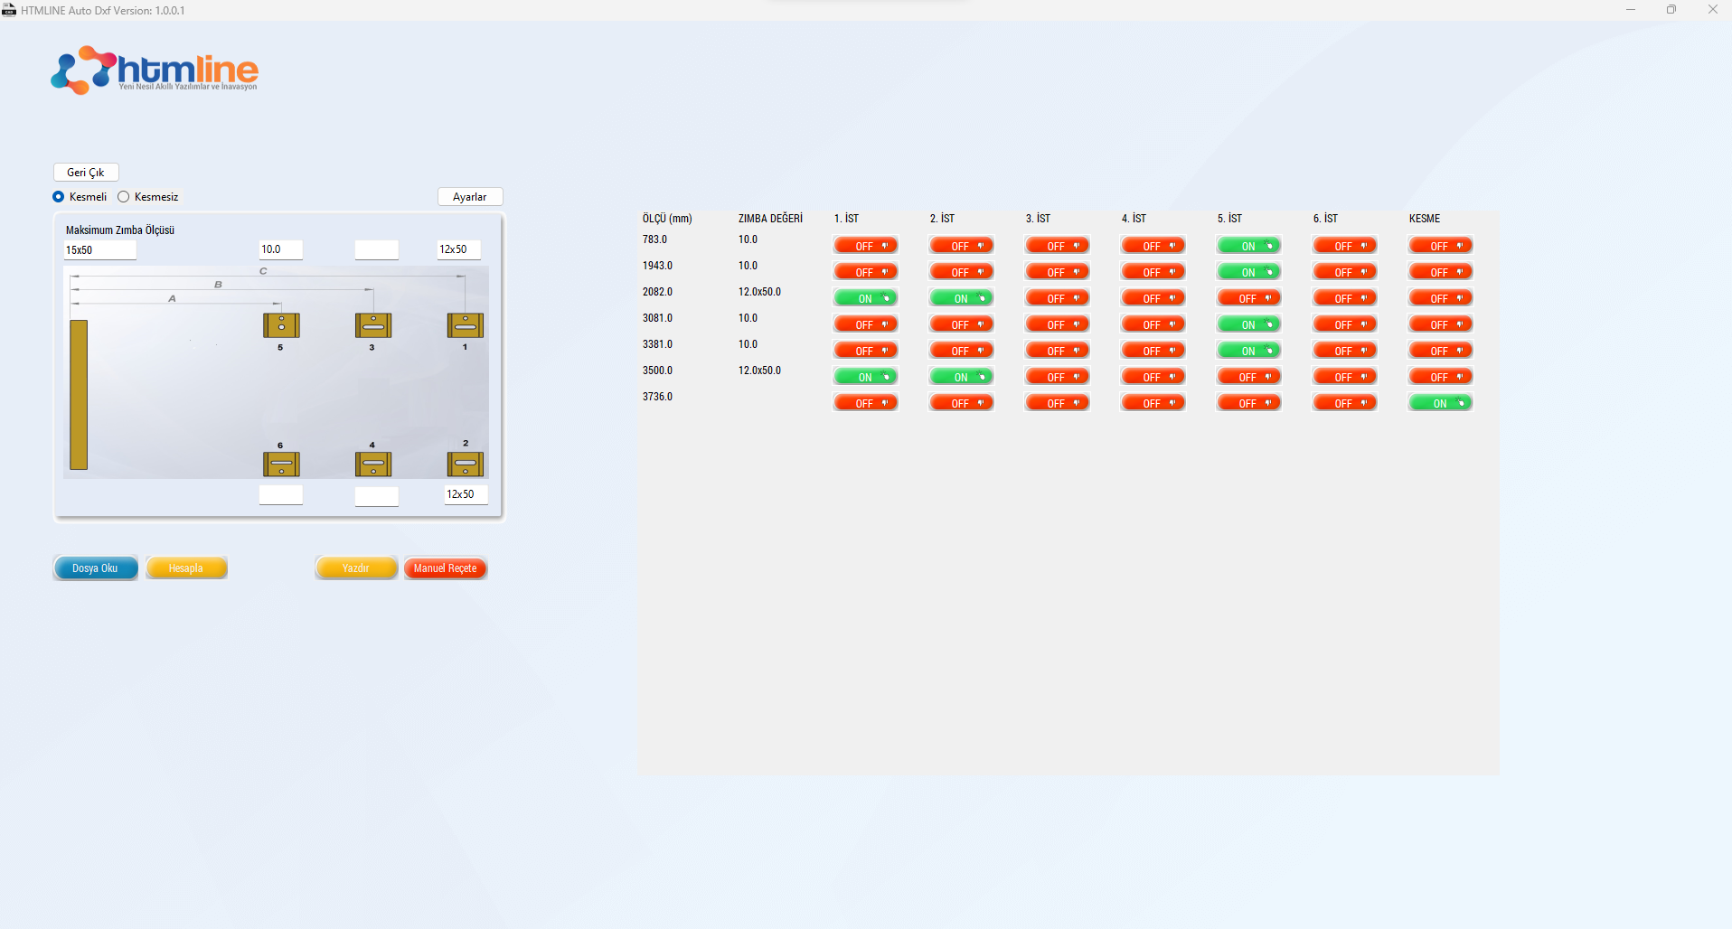Click the input field with value 10.0
This screenshot has width=1732, height=929.
pos(281,249)
